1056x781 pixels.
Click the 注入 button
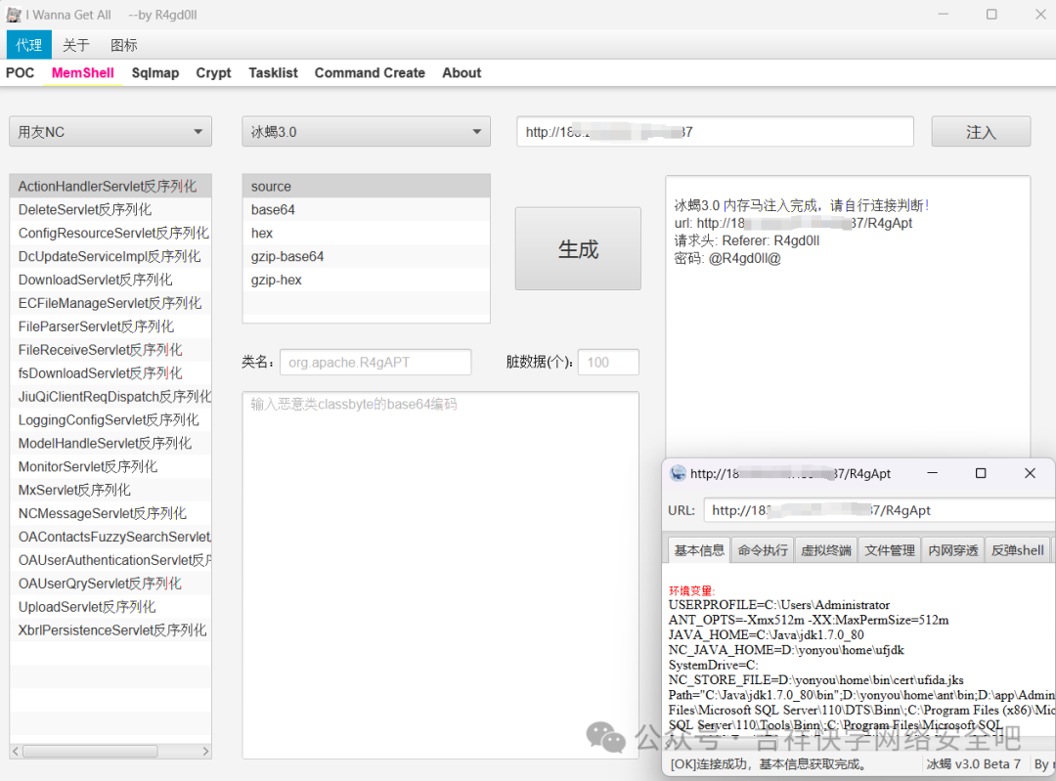click(x=982, y=131)
